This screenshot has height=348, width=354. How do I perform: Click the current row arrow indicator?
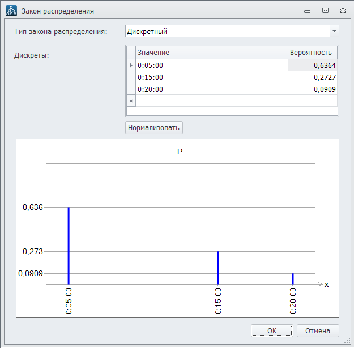[131, 65]
